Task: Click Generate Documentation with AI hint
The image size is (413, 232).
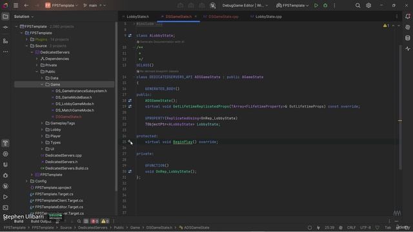Action: 160,42
